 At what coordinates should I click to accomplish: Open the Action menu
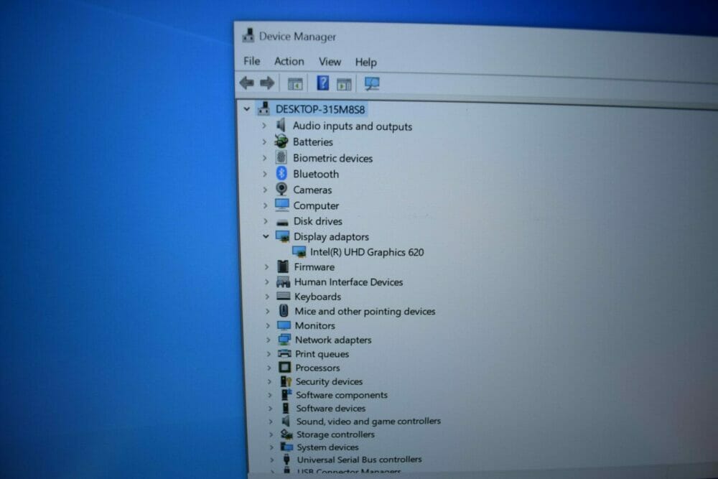point(289,61)
